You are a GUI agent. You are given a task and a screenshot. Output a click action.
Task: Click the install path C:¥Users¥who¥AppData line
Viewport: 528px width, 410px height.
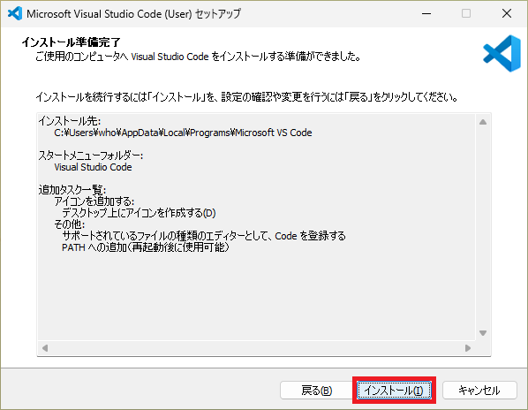(x=183, y=133)
